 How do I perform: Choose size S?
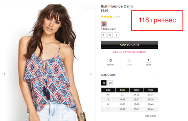click(104, 35)
